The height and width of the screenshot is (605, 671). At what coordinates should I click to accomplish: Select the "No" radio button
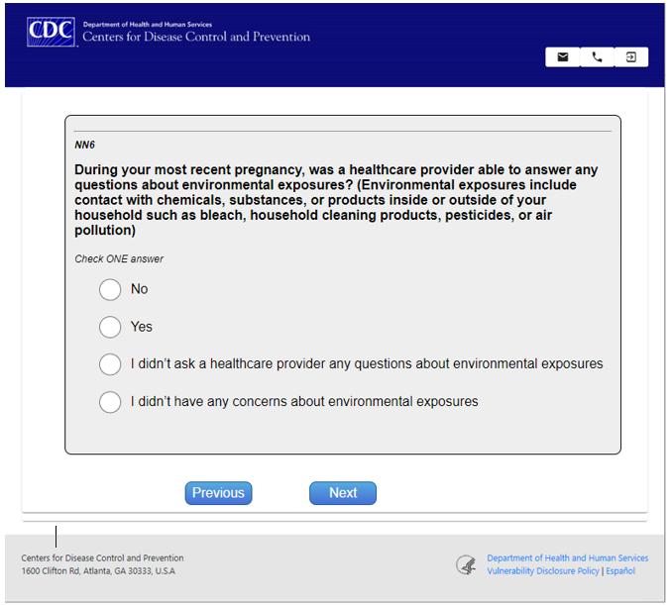pyautogui.click(x=110, y=289)
